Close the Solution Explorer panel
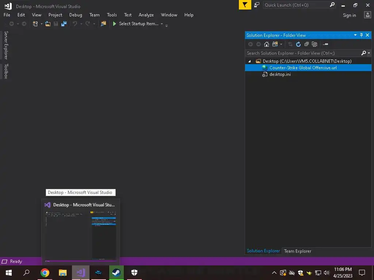This screenshot has height=280, width=374. click(367, 35)
